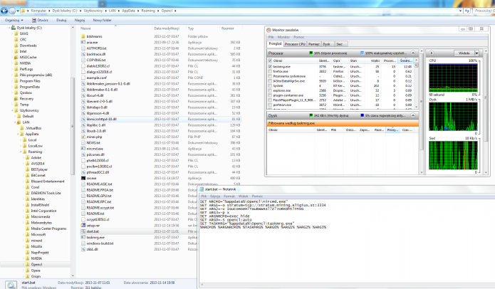The image size is (495, 289).
Task: Check the Przerwania systemowe checkbox
Action: point(270,76)
